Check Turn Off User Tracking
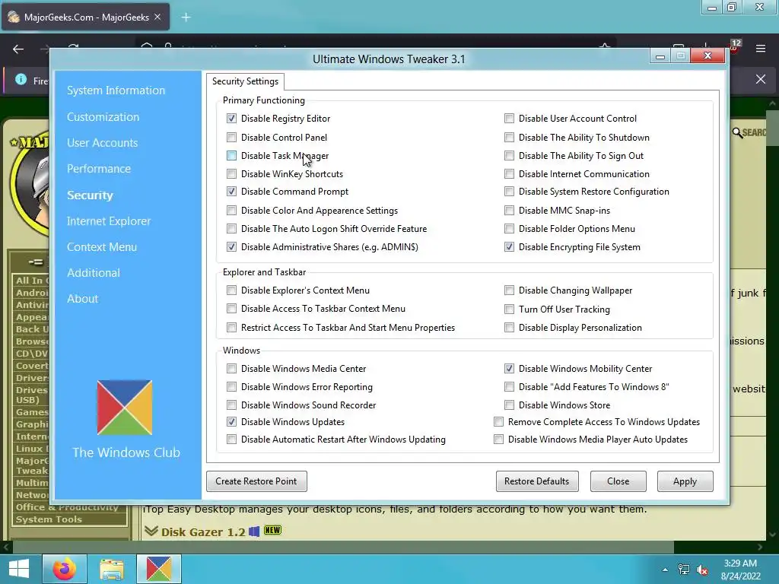779x584 pixels. pos(509,309)
